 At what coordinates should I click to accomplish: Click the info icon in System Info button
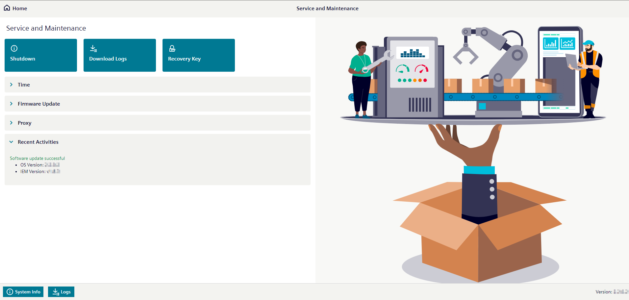tap(10, 292)
